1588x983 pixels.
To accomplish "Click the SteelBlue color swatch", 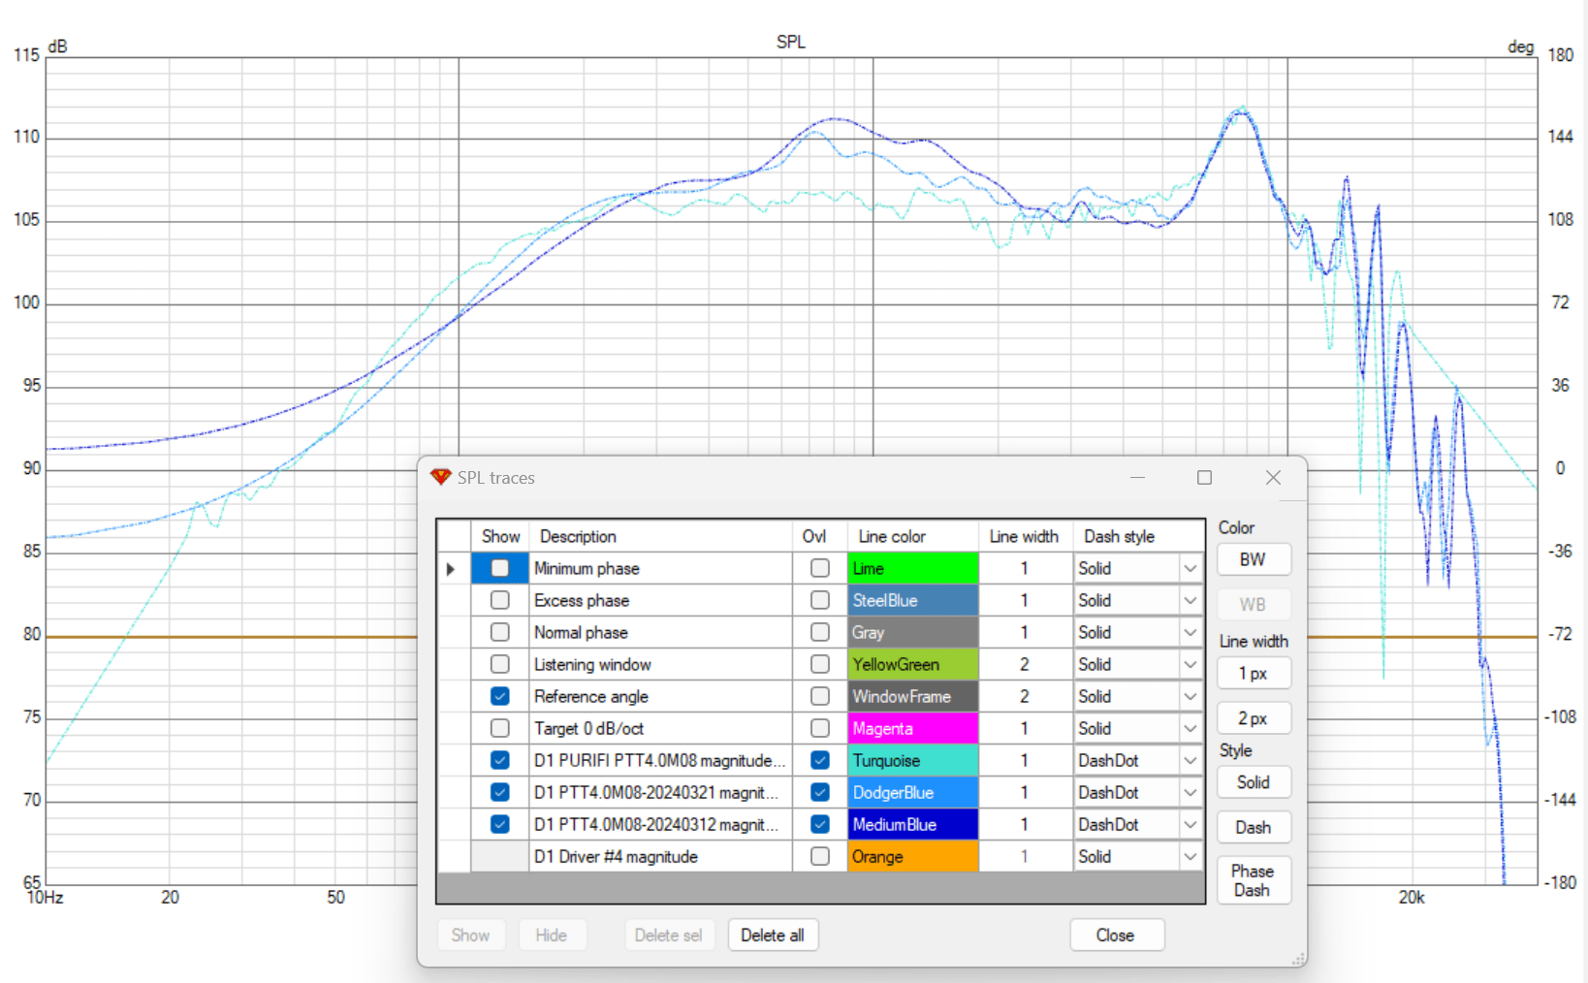I will [913, 600].
